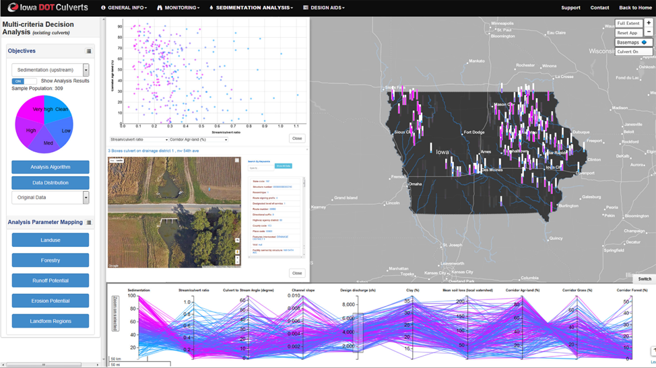656x368 pixels.
Task: Open the Objectives panel list icon
Action: coord(89,51)
